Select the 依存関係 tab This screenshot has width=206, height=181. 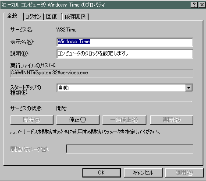pyautogui.click(x=75, y=17)
